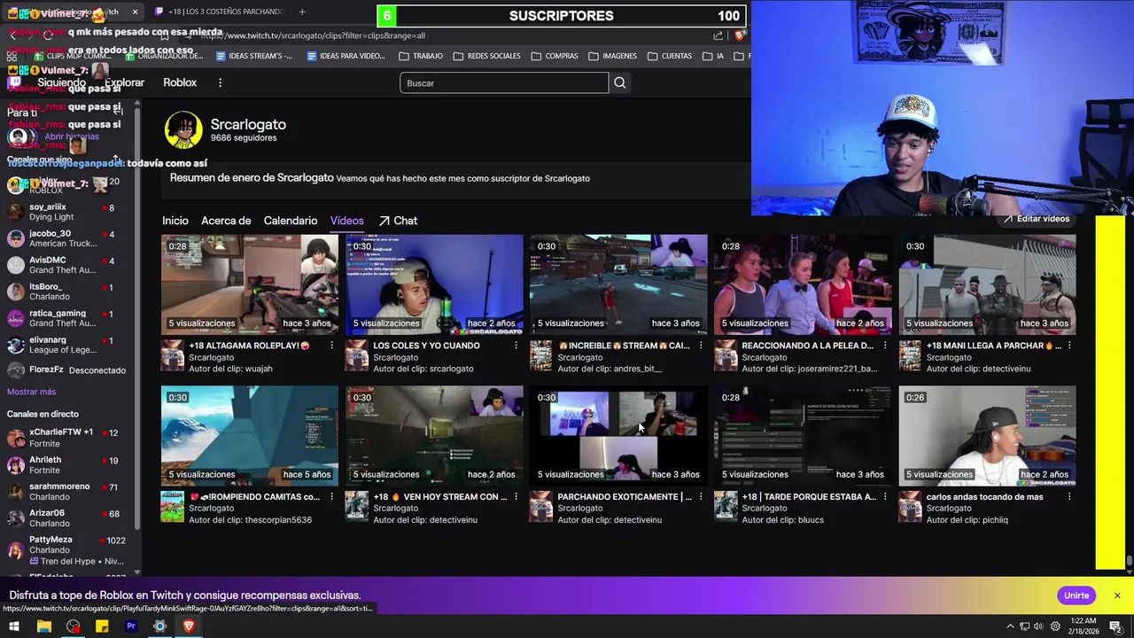Open PattyMeza live channel in the sidebar

coord(68,549)
